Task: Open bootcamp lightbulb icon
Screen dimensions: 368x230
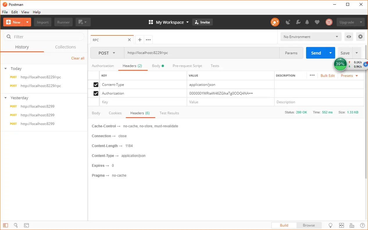Action: [x=331, y=225]
